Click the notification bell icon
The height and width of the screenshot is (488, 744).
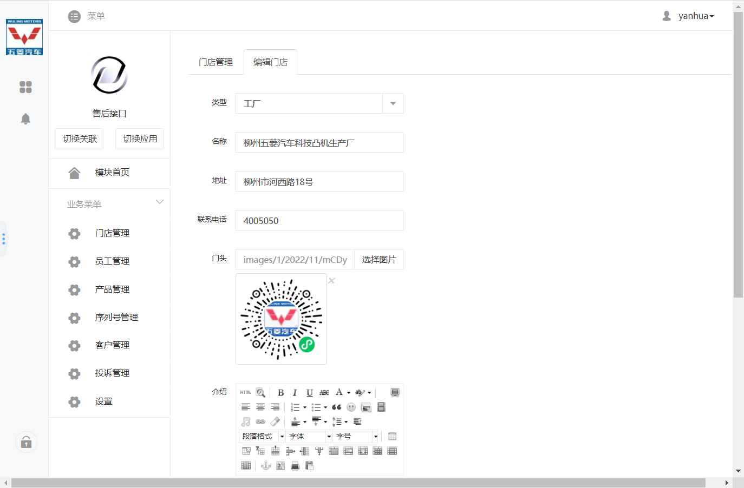[25, 119]
